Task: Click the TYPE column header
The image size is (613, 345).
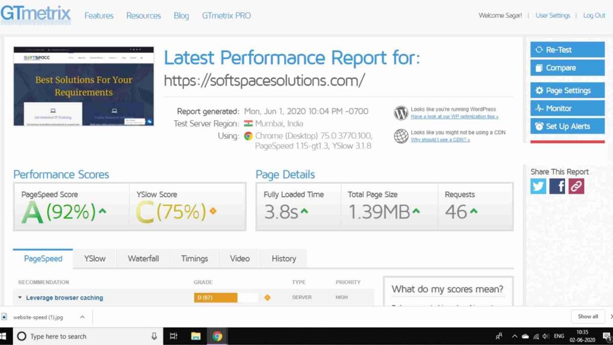Action: pos(299,282)
